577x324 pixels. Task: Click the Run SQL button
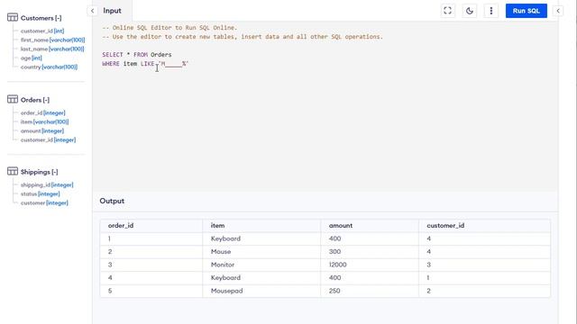(526, 11)
